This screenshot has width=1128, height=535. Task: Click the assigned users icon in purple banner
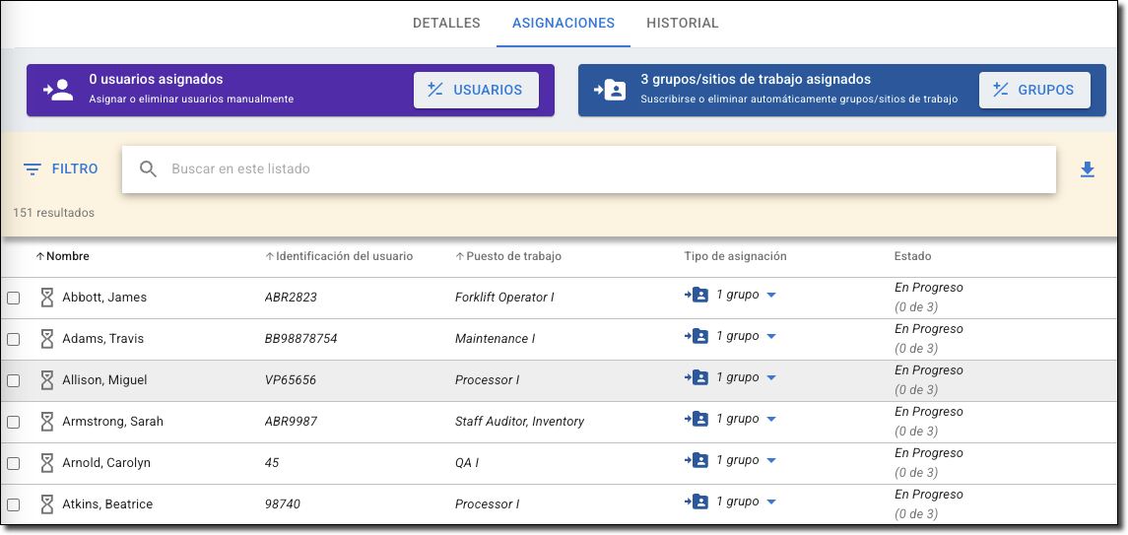(58, 90)
